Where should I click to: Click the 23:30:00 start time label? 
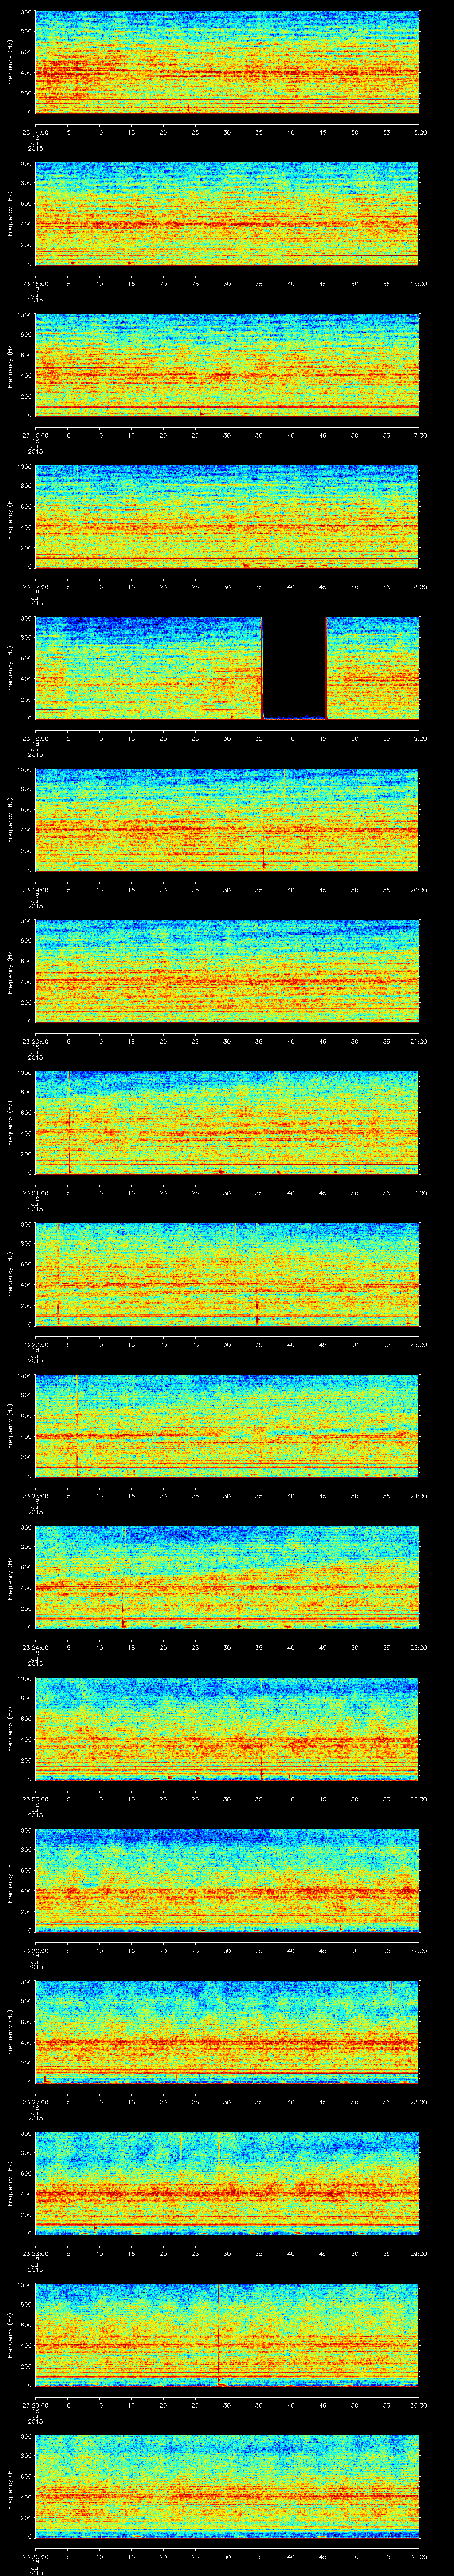(x=35, y=2557)
